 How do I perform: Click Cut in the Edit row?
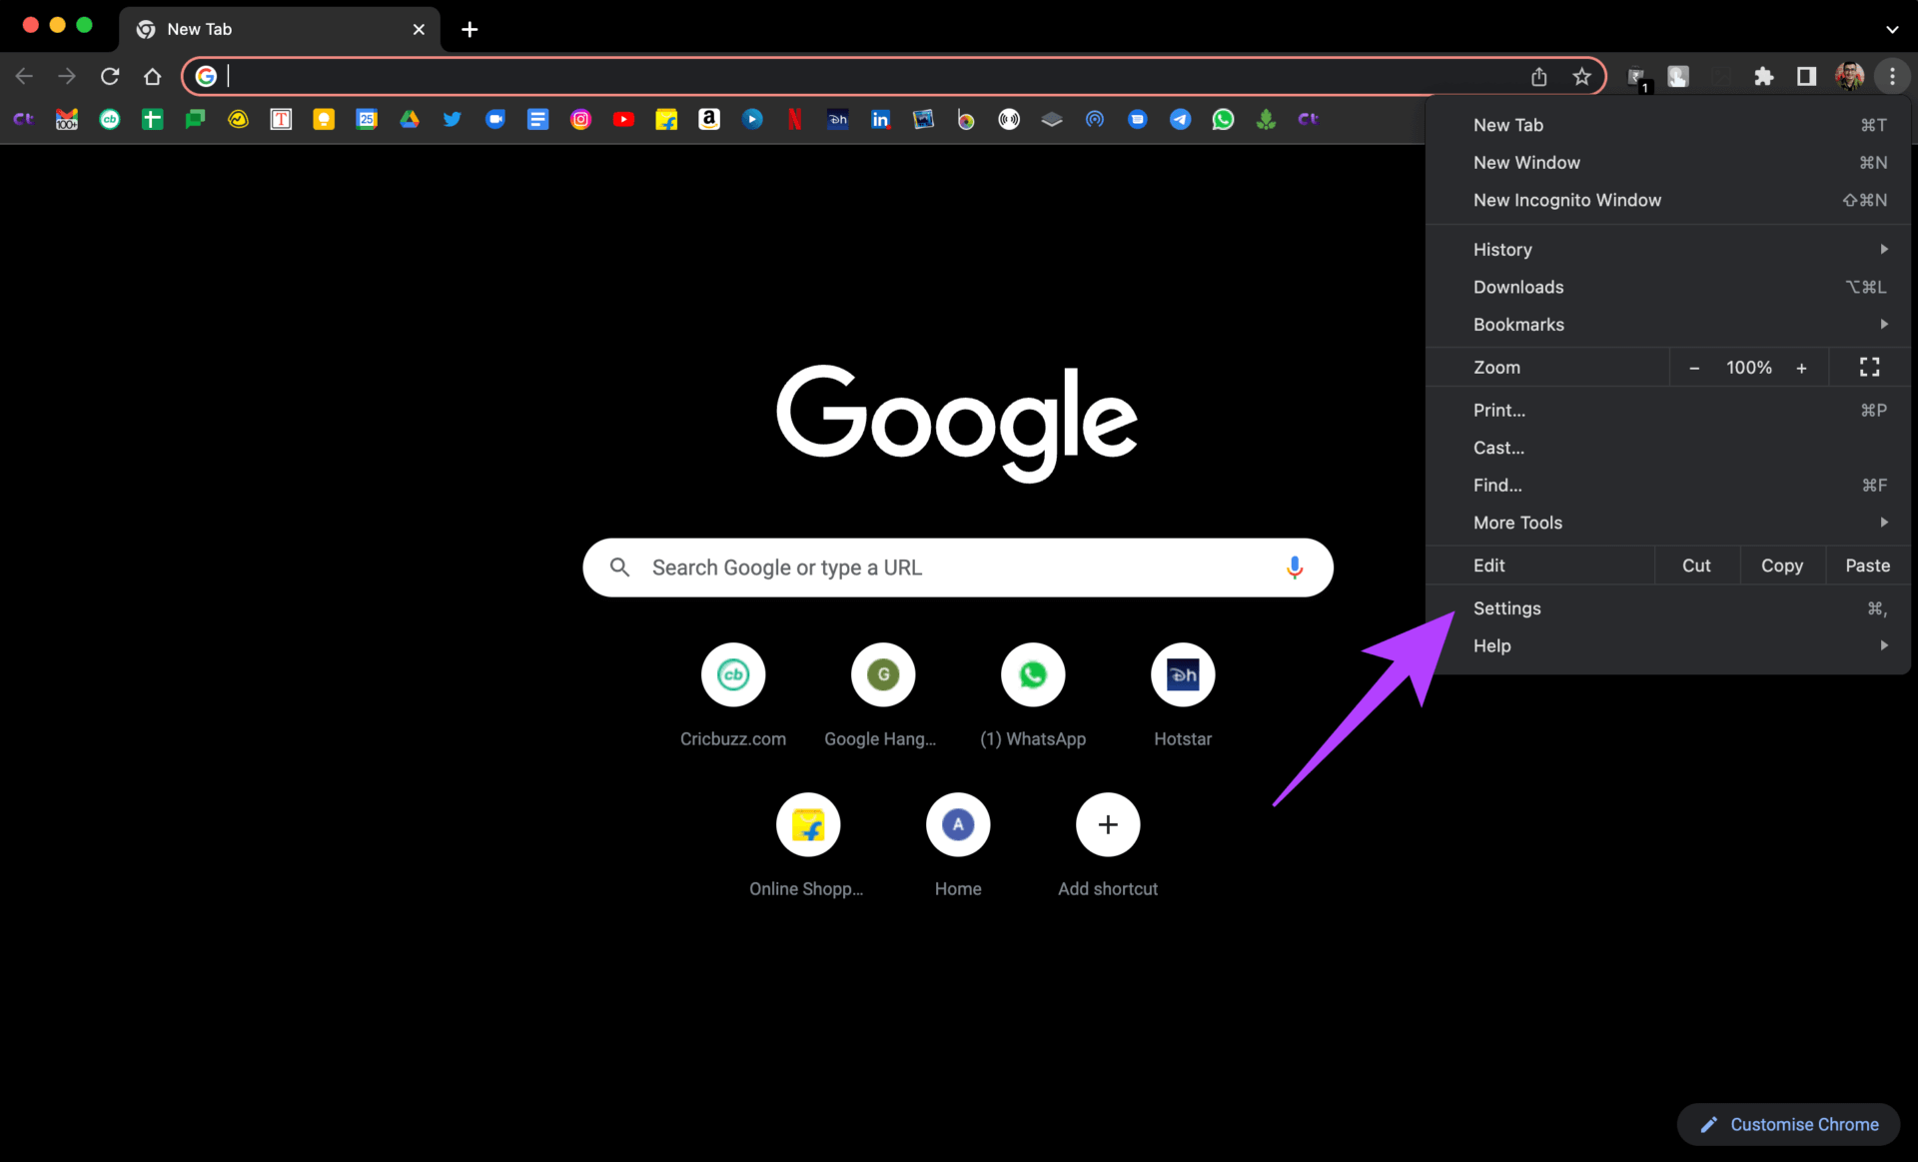pos(1696,566)
